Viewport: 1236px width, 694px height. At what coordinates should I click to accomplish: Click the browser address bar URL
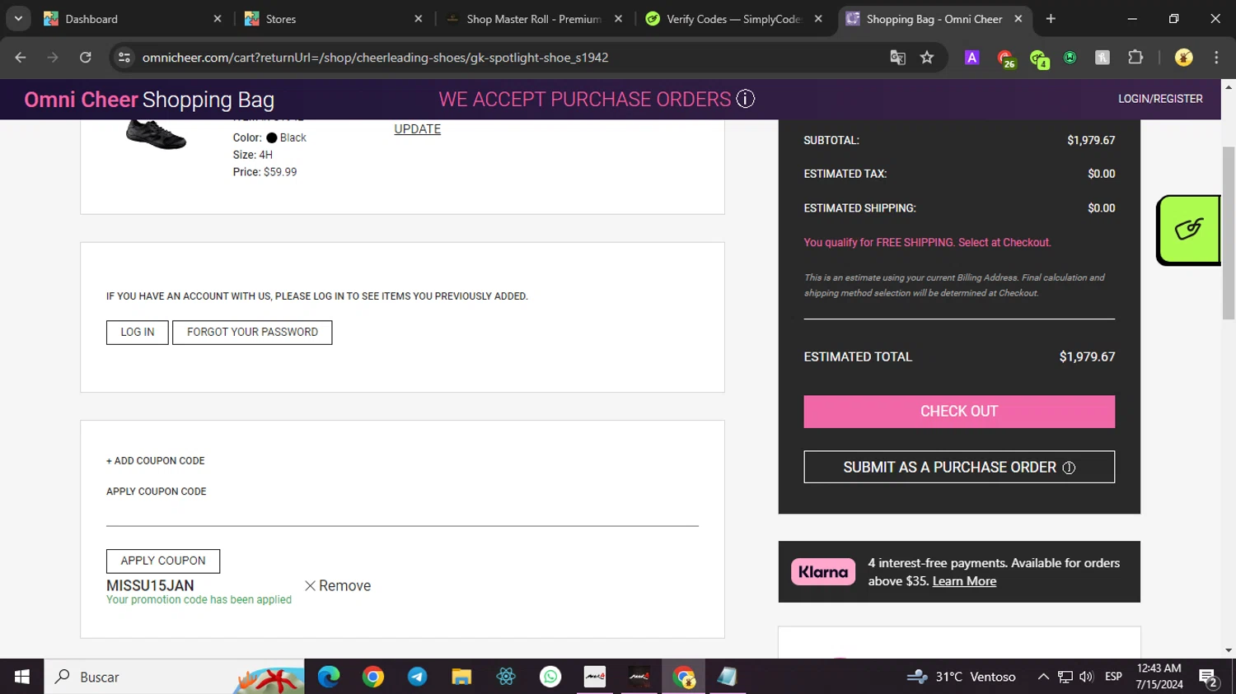tap(375, 58)
